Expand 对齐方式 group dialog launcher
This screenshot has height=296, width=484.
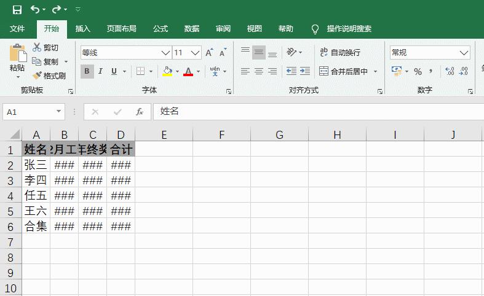pos(380,92)
